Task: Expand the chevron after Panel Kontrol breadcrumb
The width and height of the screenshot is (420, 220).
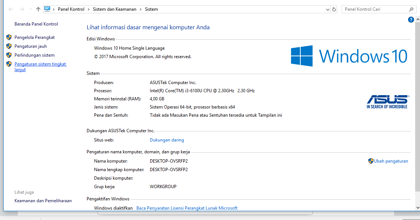Action: coord(89,9)
